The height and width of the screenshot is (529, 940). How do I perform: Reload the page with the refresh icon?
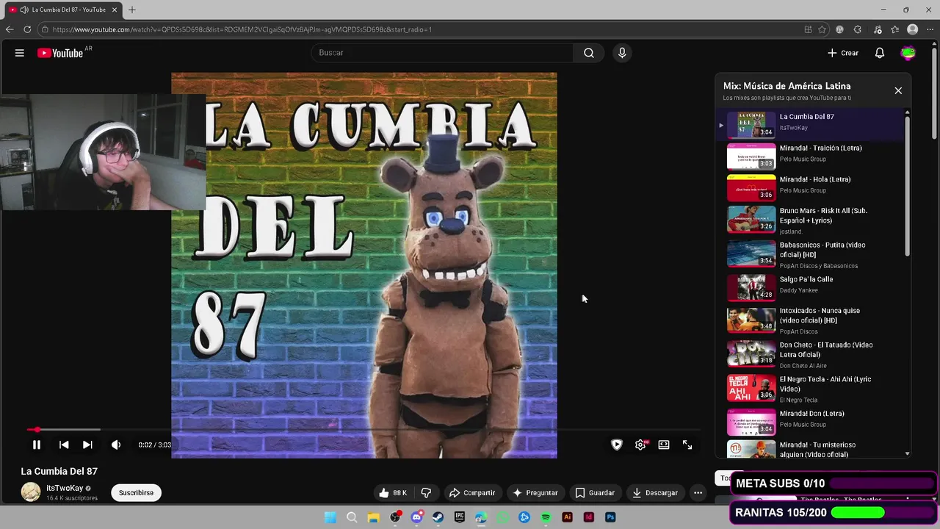point(27,29)
